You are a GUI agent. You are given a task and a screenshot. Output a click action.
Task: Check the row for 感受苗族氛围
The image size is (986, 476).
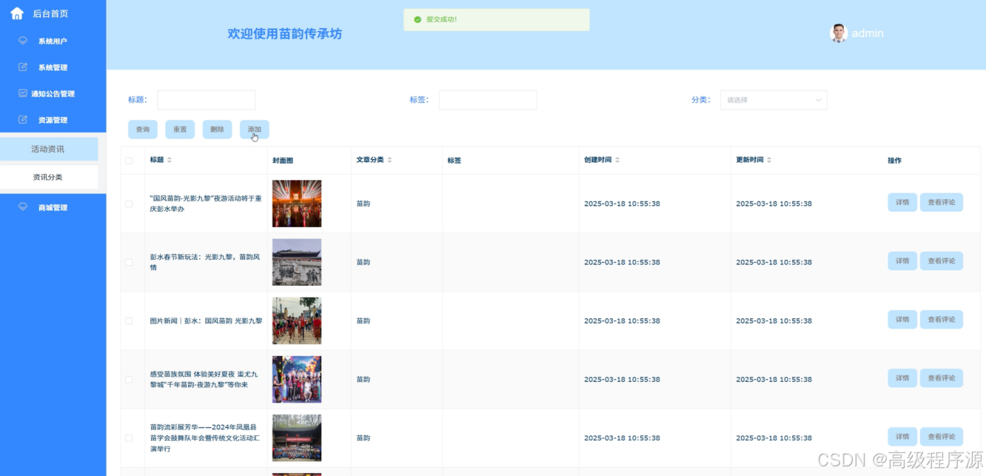[x=130, y=379]
